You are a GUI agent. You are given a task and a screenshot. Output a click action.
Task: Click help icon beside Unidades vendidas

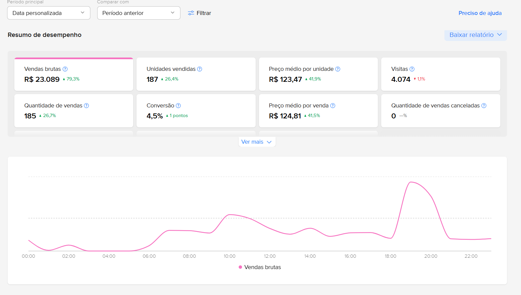click(200, 69)
